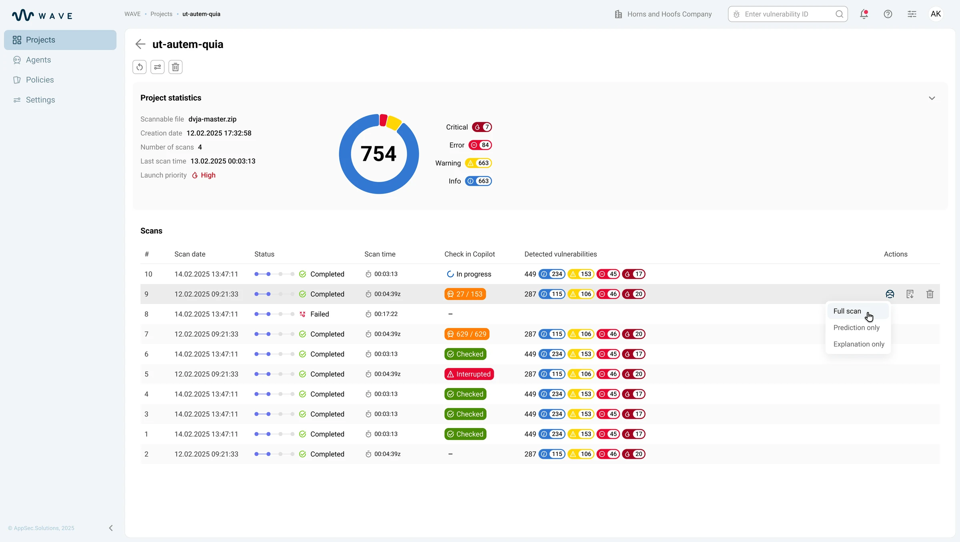Click the Checked badge in row 1
The height and width of the screenshot is (542, 960).
(465, 434)
